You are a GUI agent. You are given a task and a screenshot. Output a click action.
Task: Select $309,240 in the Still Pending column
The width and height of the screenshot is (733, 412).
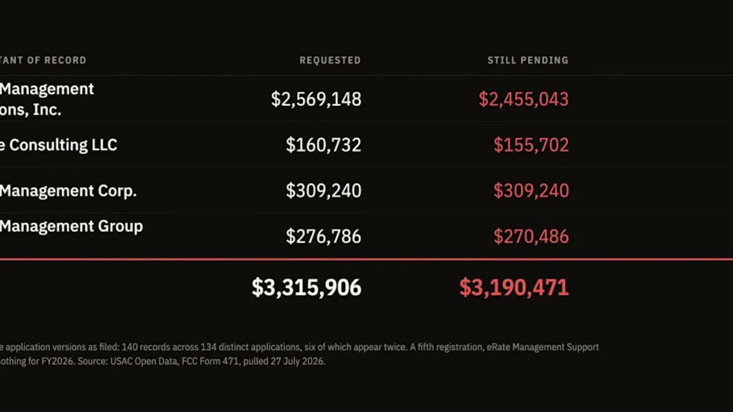click(531, 191)
